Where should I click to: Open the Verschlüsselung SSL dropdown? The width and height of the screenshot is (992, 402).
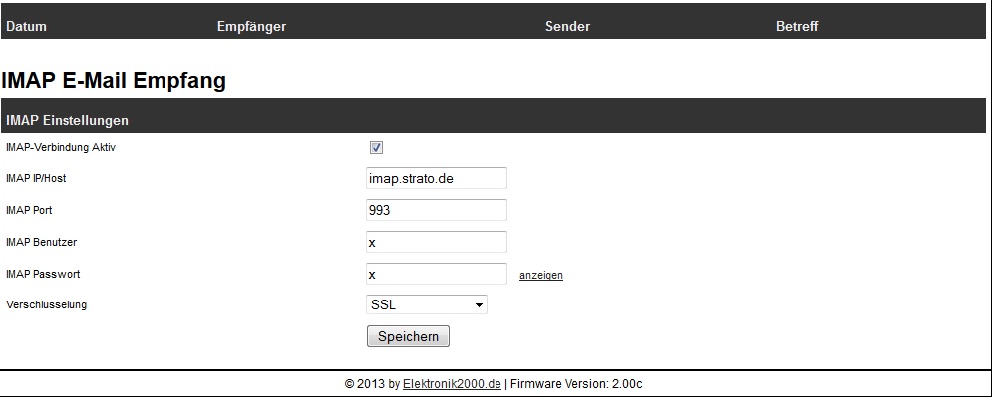click(x=427, y=305)
